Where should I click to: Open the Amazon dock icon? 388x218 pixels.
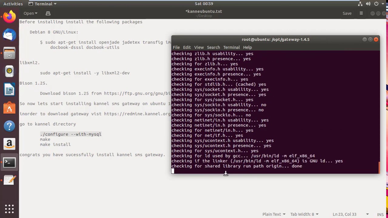coord(9,144)
